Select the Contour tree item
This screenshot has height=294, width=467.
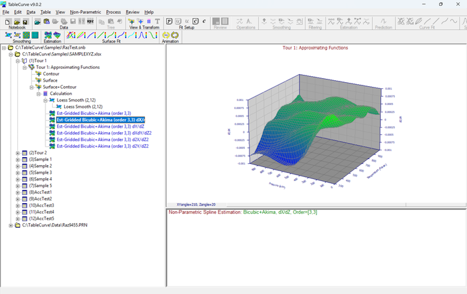pyautogui.click(x=51, y=74)
